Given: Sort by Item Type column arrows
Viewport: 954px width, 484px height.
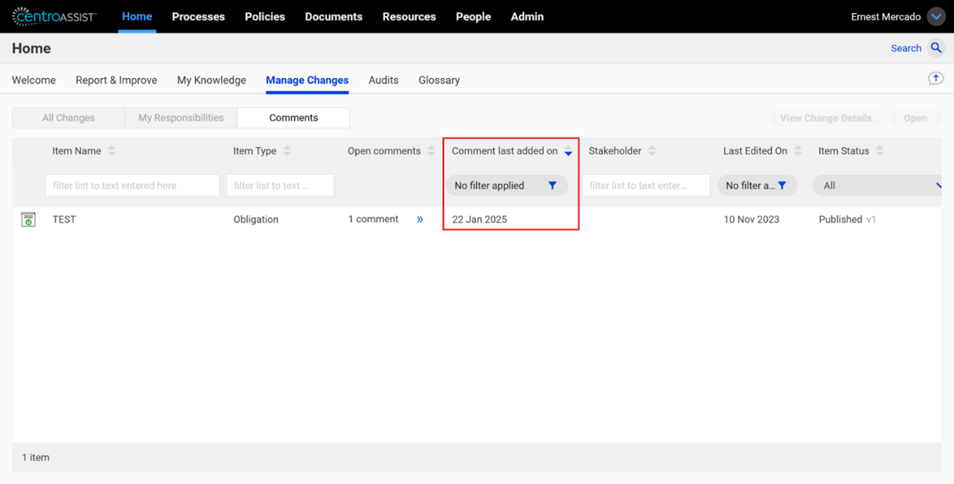Looking at the screenshot, I should click(287, 151).
